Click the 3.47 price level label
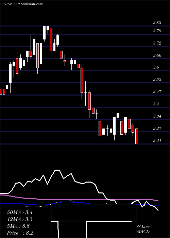The width and height of the screenshot is (170, 238). tap(157, 92)
